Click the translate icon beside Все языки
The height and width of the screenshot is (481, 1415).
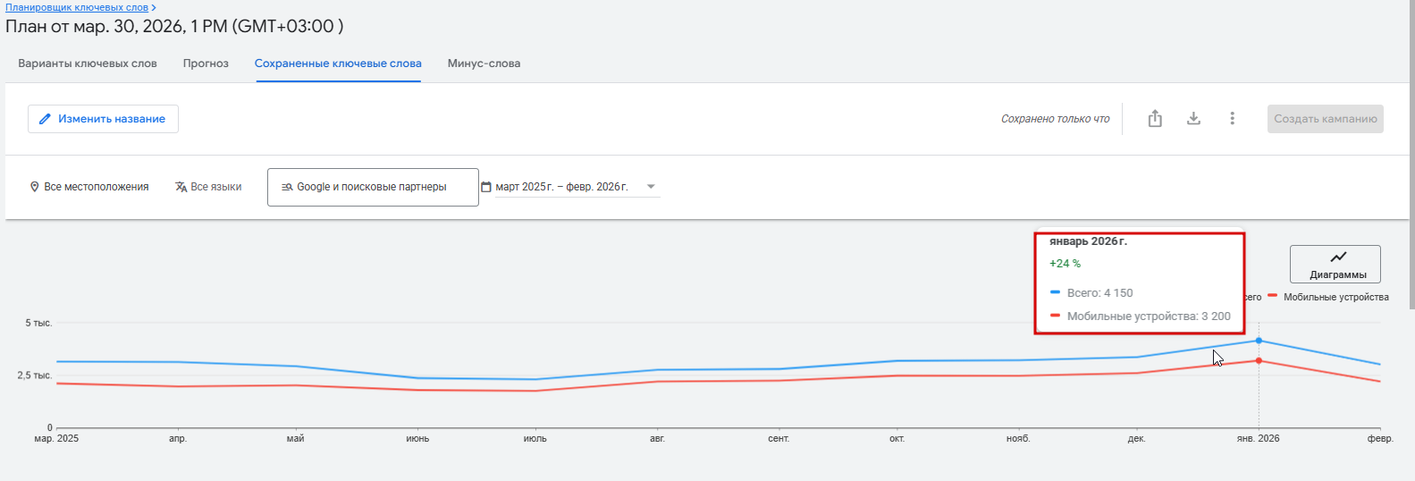[x=181, y=187]
